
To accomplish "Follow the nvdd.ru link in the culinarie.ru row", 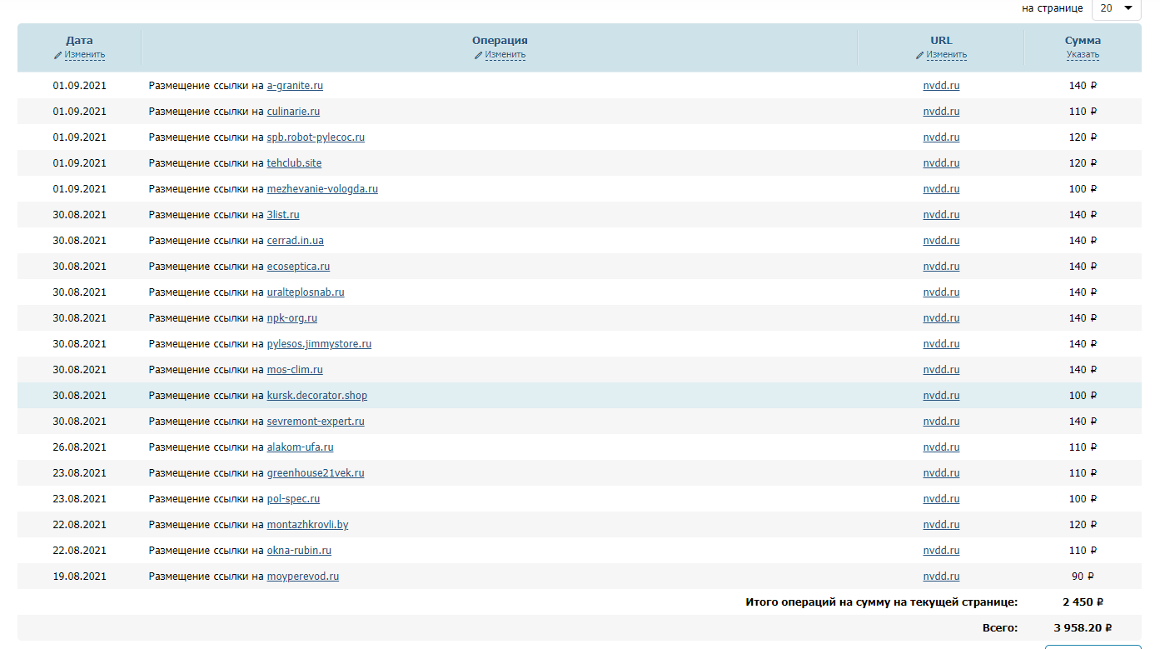I will coord(941,112).
